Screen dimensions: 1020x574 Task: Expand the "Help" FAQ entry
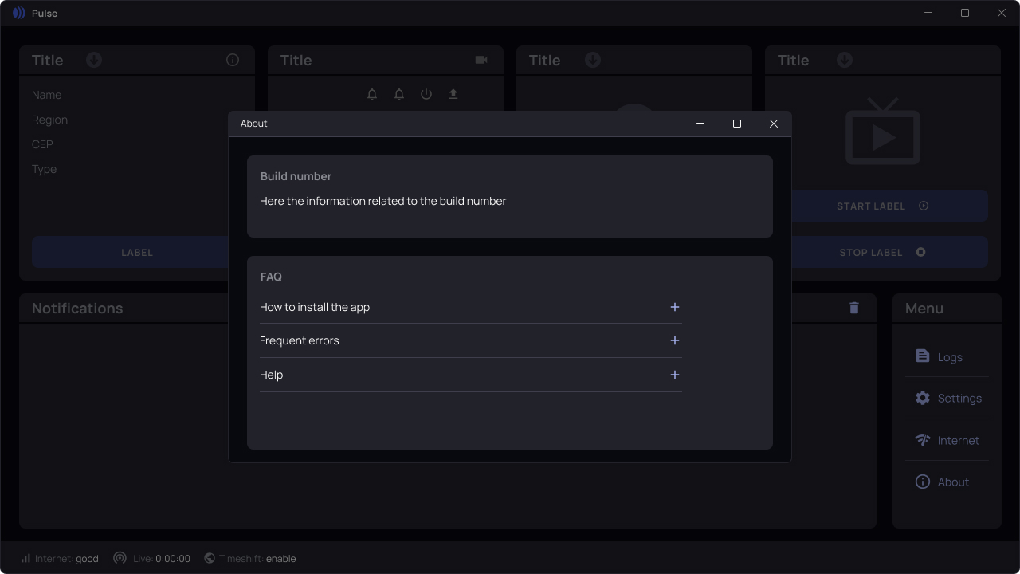coord(470,375)
